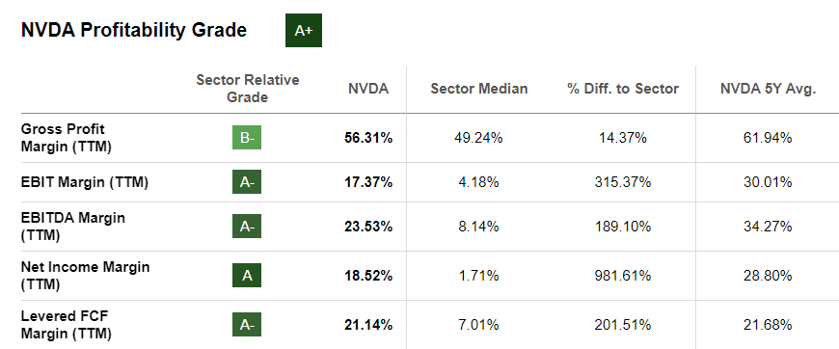The image size is (839, 349).
Task: Click the A- grade badge for EBIT Margin
Action: click(247, 182)
